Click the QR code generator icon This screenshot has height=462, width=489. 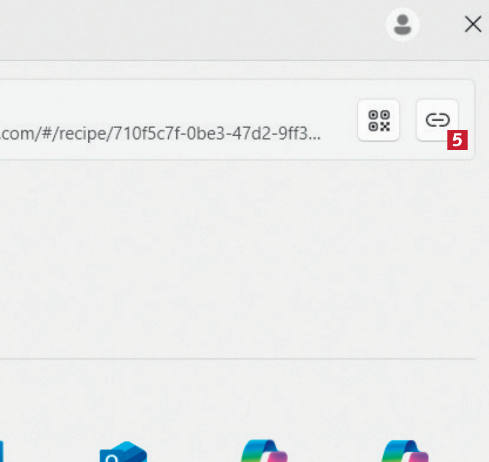pyautogui.click(x=379, y=120)
